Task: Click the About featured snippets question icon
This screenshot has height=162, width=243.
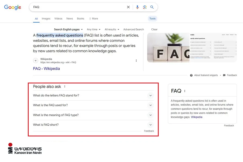Action: tap(191, 75)
